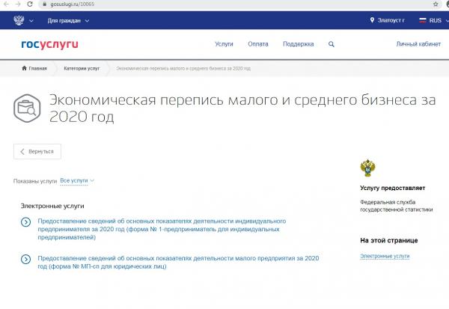Click the home icon in the breadcrumb
Image resolution: width=449 pixels, height=309 pixels.
[25, 68]
